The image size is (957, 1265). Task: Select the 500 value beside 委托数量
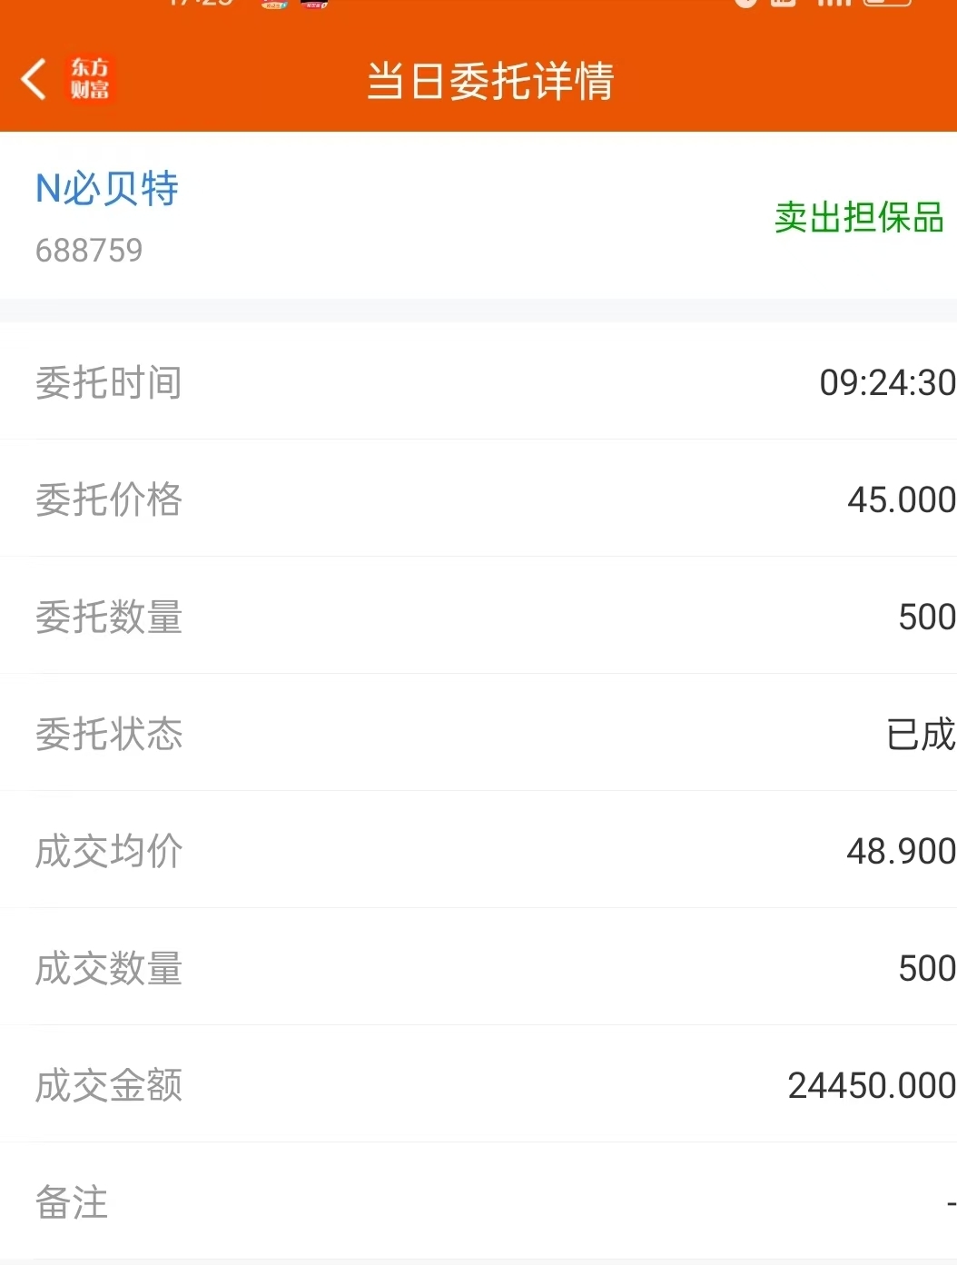(x=926, y=617)
